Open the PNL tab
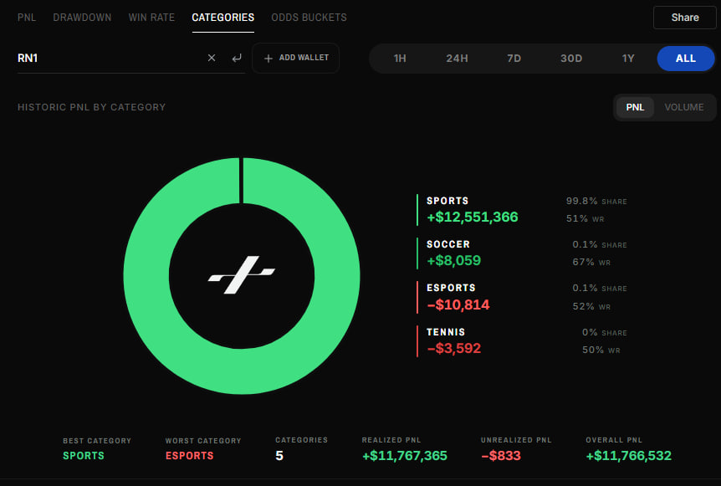 pyautogui.click(x=27, y=18)
